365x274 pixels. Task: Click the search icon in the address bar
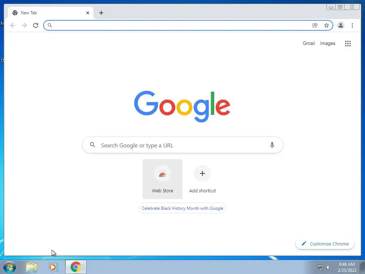(50, 25)
